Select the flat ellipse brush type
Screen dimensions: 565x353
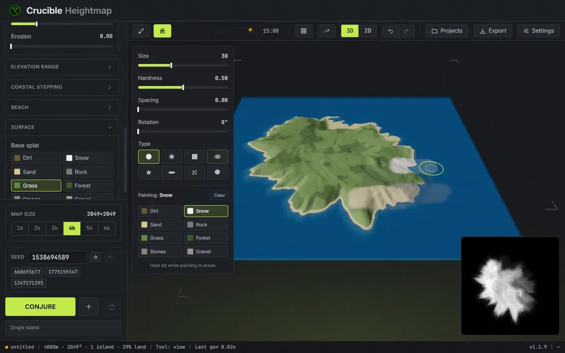pyautogui.click(x=172, y=173)
